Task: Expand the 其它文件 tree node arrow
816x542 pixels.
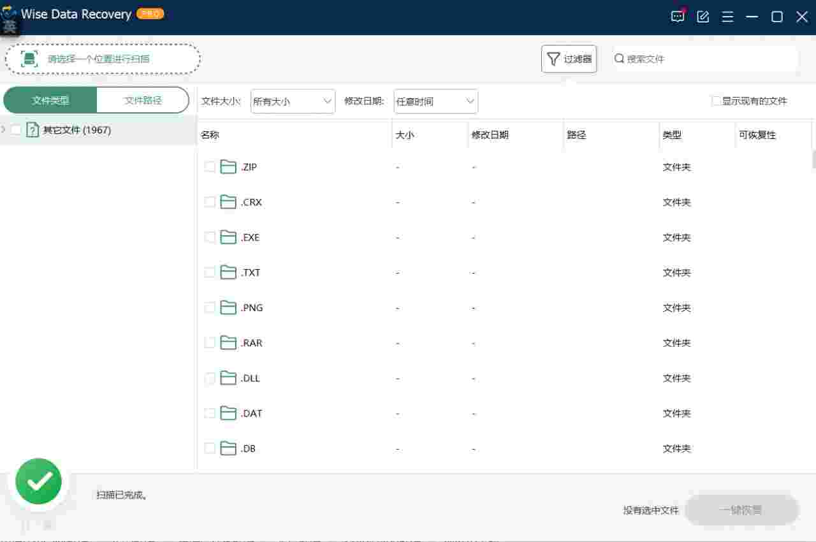Action: click(x=4, y=129)
